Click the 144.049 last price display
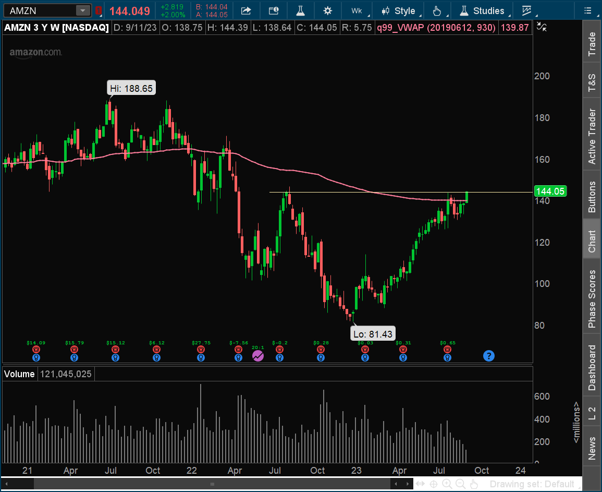The width and height of the screenshot is (602, 492). click(129, 11)
